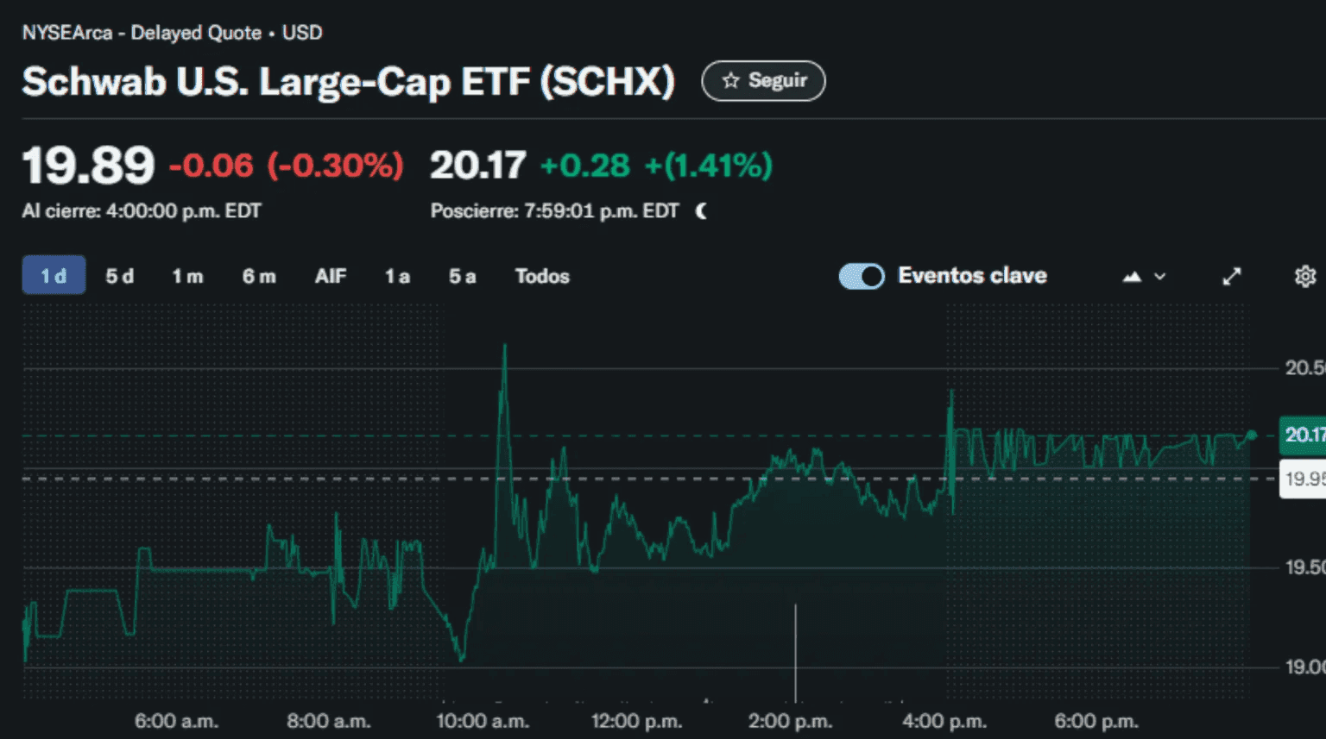Select the Todos range tab
Screen dimensions: 1326x739
[542, 276]
